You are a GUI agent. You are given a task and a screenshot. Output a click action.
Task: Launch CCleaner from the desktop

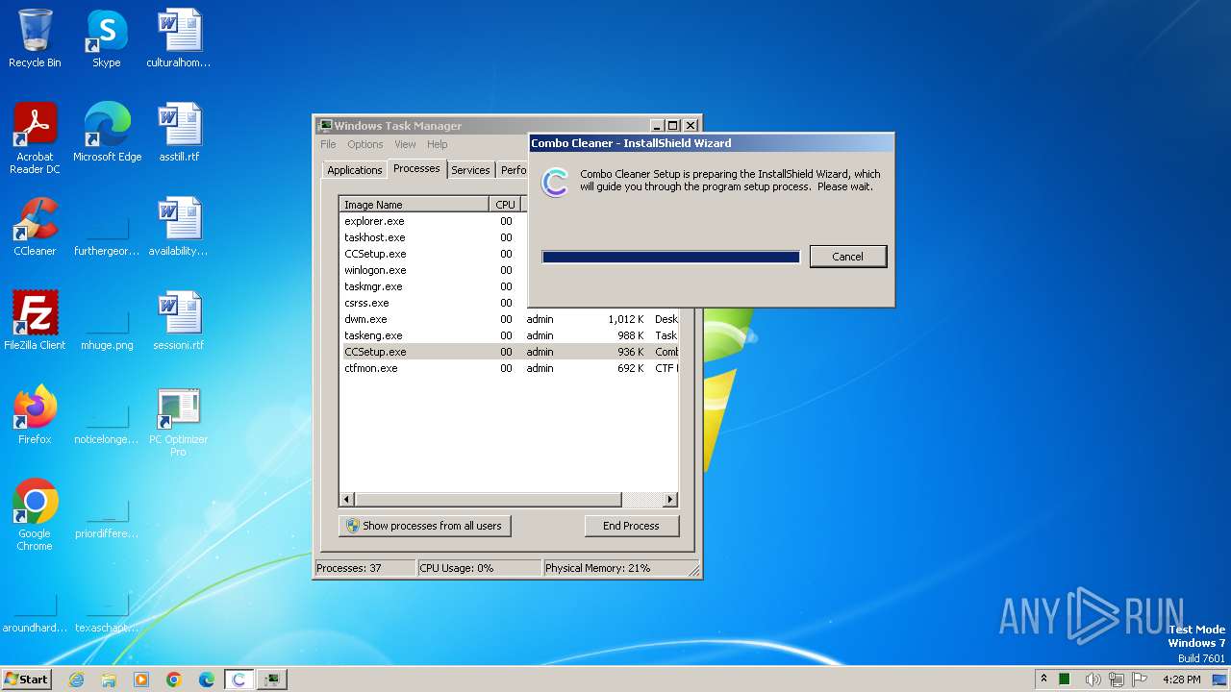click(x=35, y=227)
